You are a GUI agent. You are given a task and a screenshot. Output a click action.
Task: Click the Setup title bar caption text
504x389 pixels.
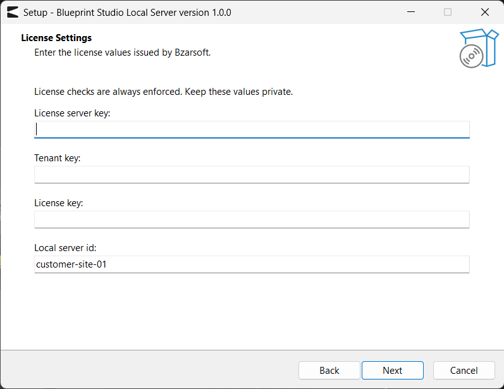point(127,13)
